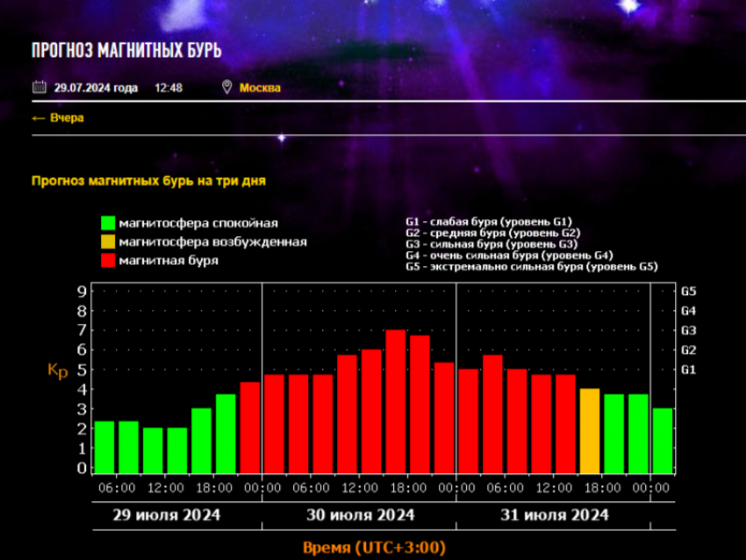This screenshot has width=746, height=560.
Task: Click the calendar icon beside the date
Action: (39, 87)
